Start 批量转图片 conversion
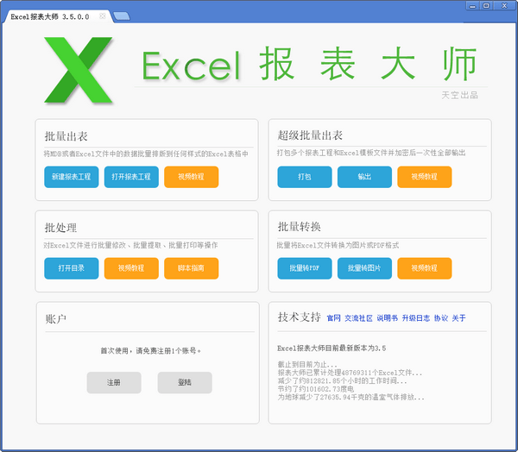518x452 pixels. tap(364, 268)
